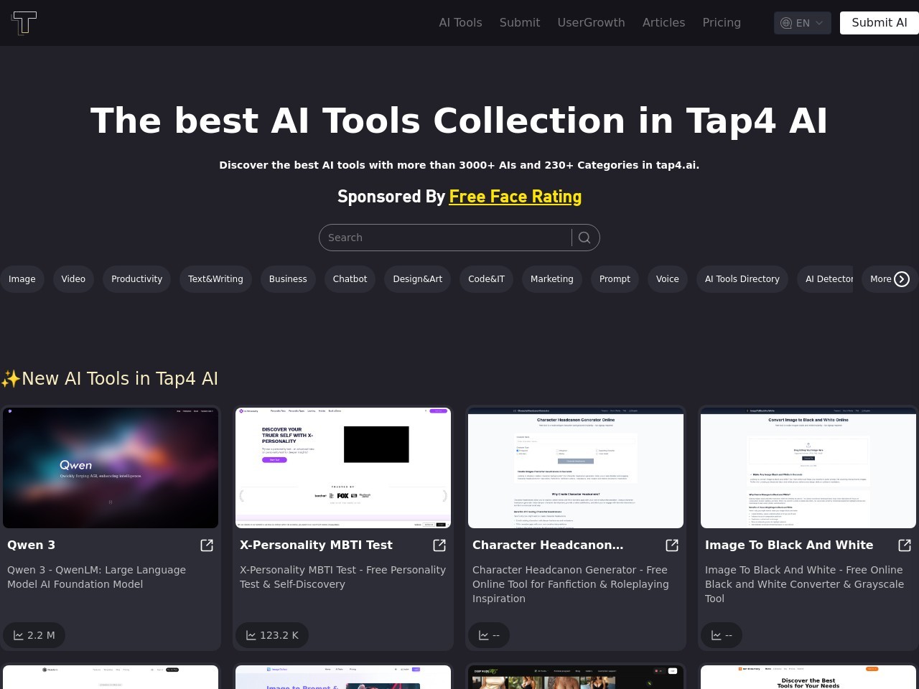Open AI Tools in the navigation
This screenshot has width=919, height=689.
(461, 22)
